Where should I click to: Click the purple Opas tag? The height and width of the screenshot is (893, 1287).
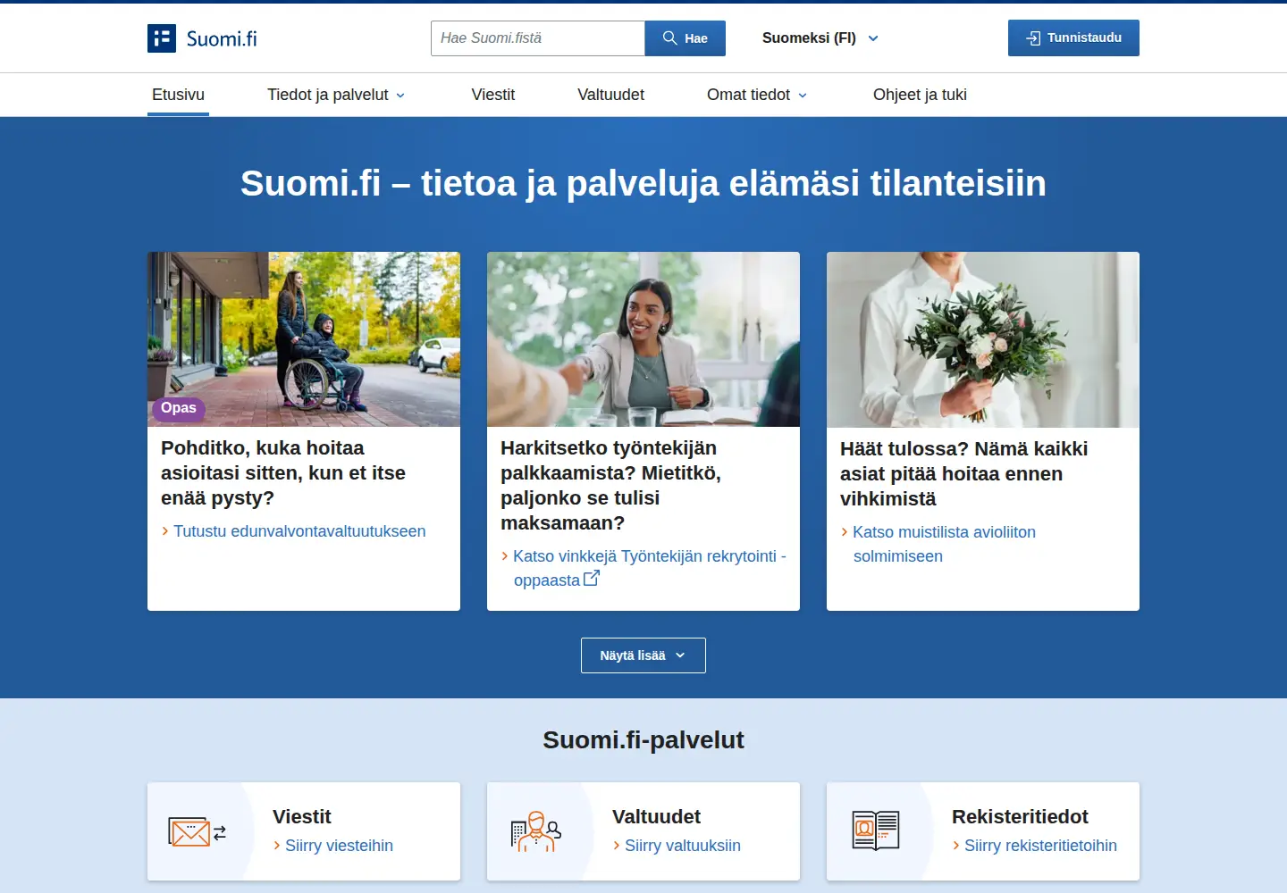coord(179,409)
